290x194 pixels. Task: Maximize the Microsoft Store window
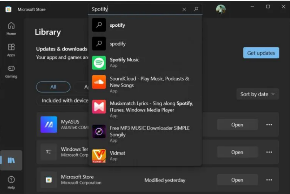268,6
